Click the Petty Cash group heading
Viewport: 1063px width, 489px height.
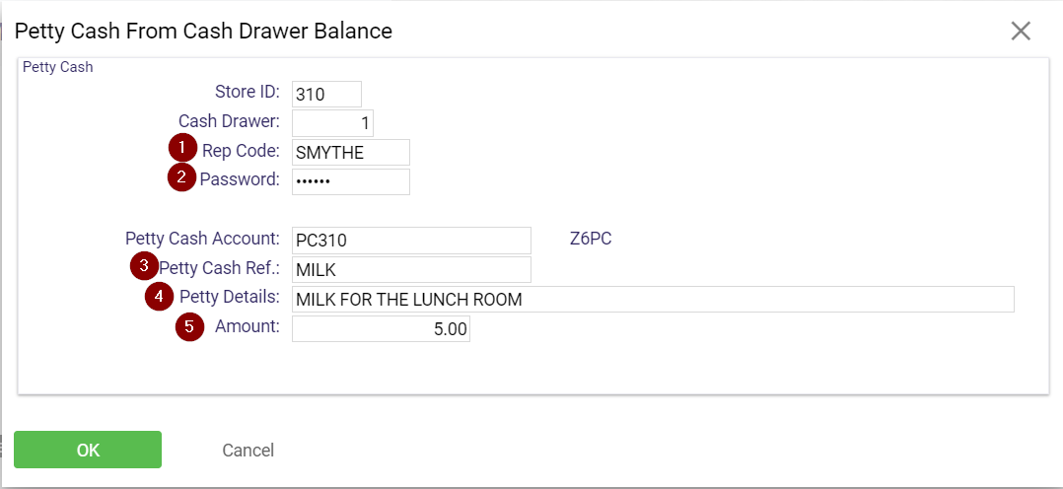coord(57,67)
